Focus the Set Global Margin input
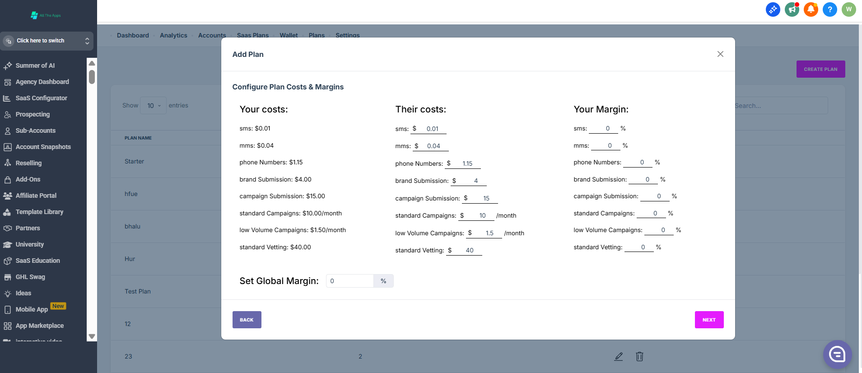The height and width of the screenshot is (373, 862). [350, 281]
